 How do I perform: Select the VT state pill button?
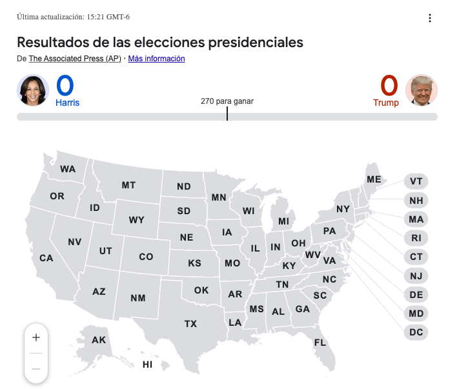[x=416, y=181]
